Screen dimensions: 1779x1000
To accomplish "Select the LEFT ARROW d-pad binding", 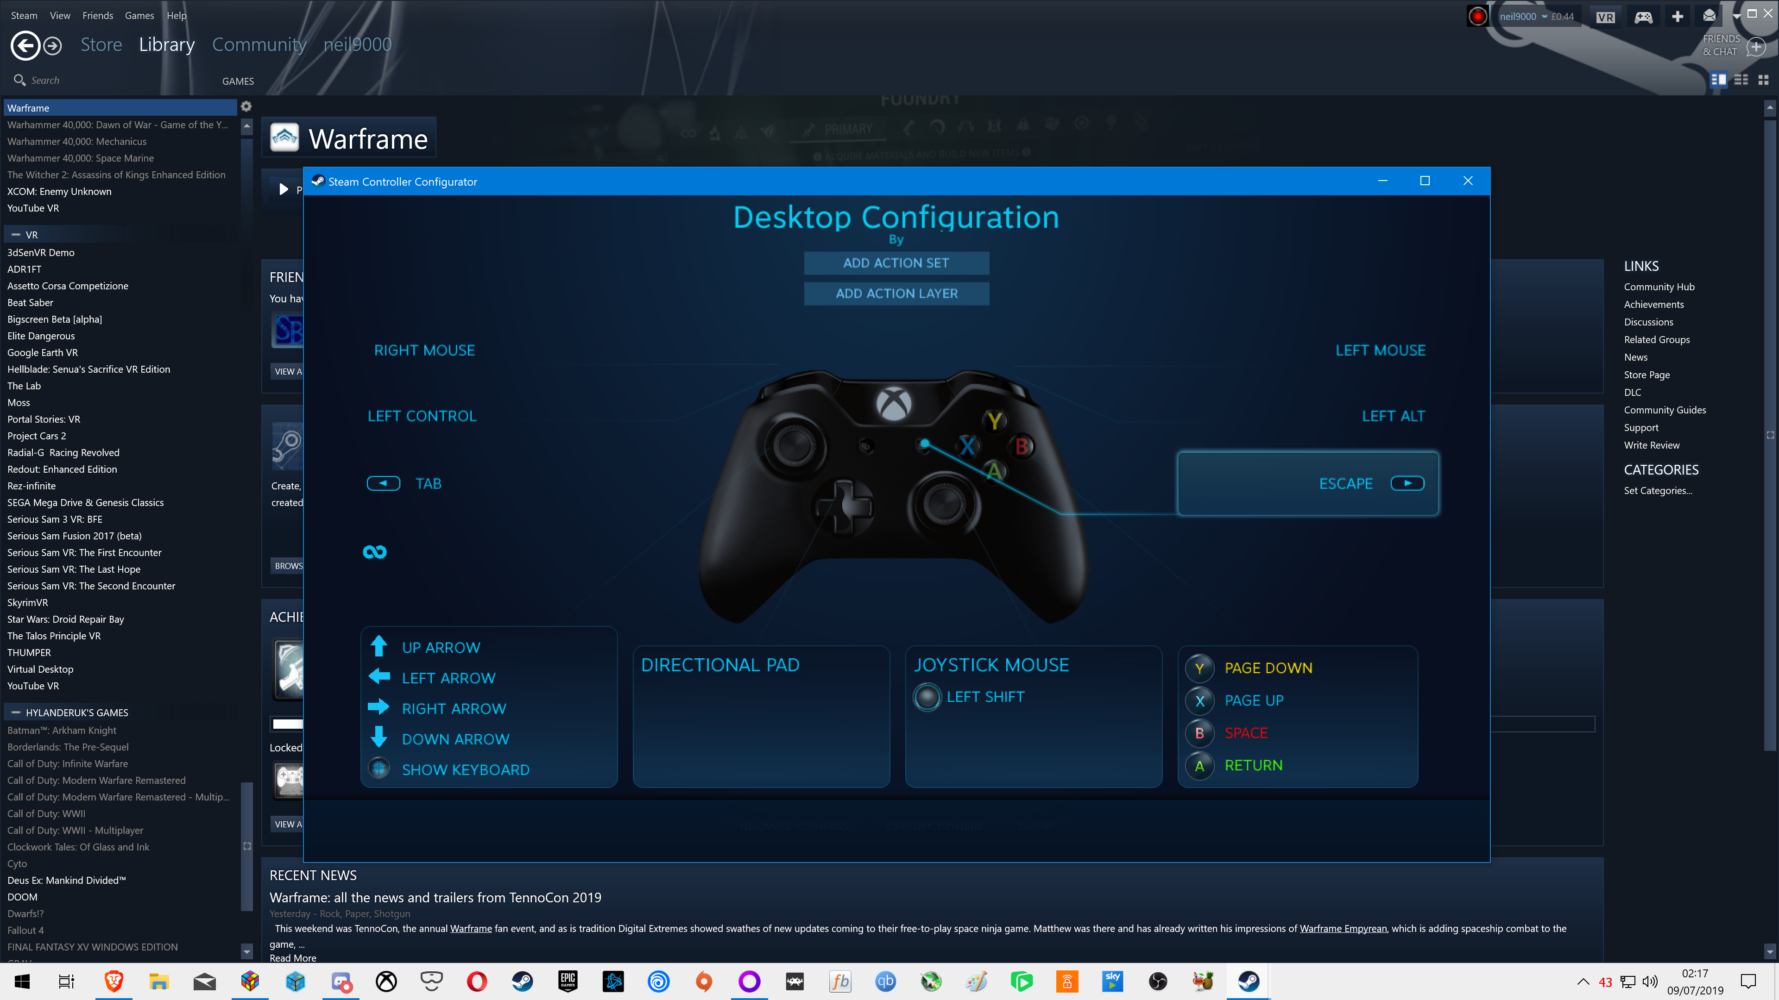I will click(x=432, y=678).
